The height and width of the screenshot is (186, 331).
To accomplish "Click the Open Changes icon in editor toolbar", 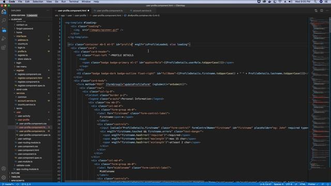I will 316,10.
